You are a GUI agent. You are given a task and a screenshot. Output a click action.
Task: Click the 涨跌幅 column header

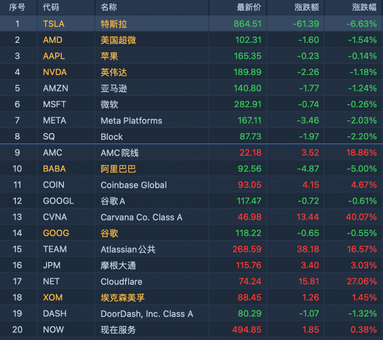[364, 7]
